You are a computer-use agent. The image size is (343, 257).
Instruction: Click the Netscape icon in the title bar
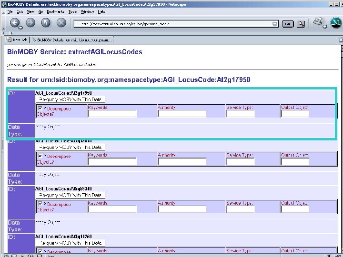(x=4, y=4)
